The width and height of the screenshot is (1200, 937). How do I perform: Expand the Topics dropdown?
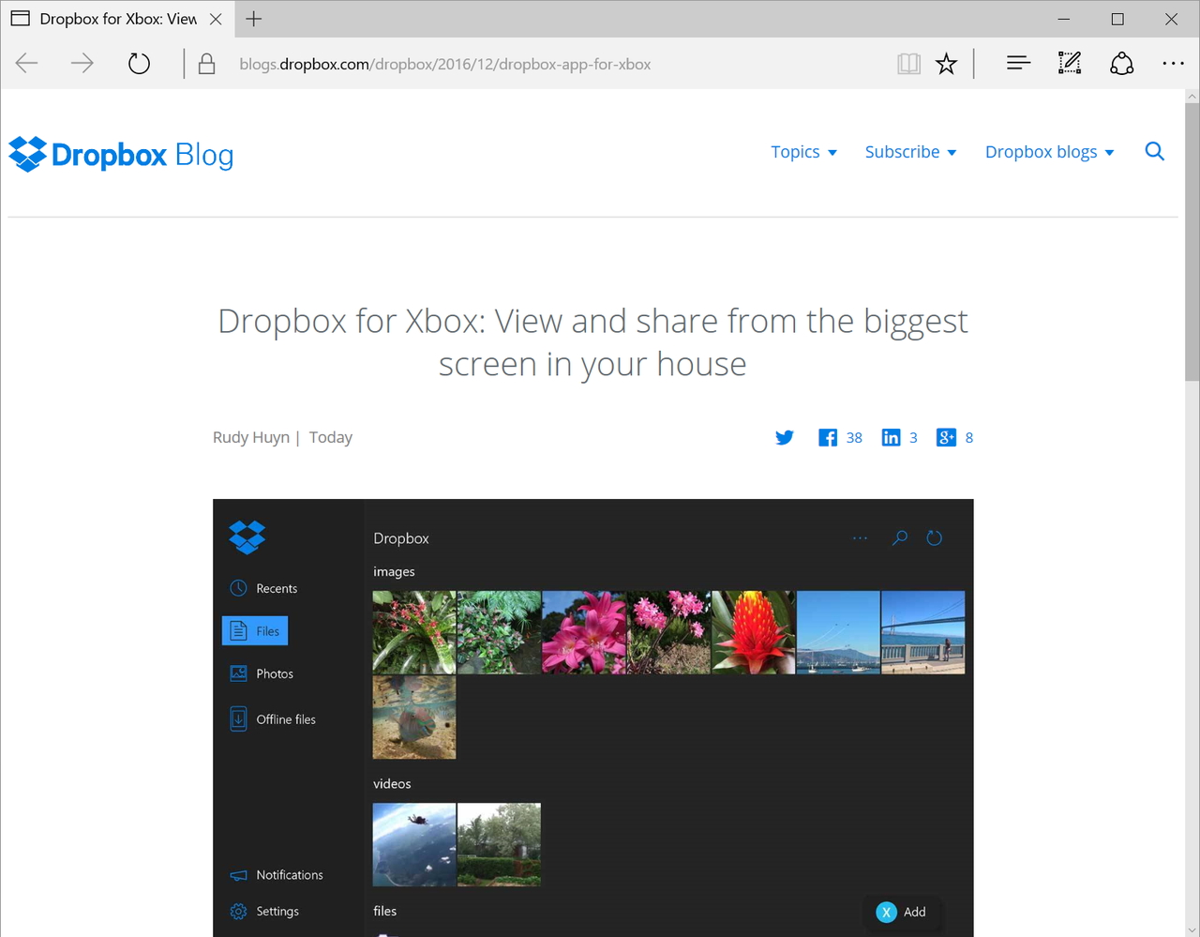[803, 152]
